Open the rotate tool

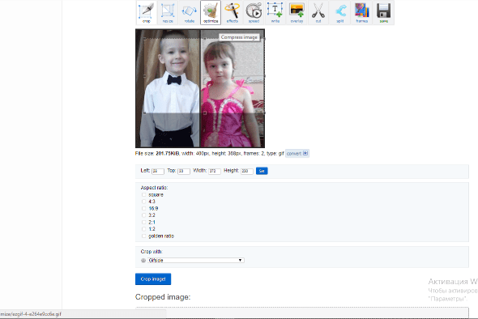(x=190, y=12)
